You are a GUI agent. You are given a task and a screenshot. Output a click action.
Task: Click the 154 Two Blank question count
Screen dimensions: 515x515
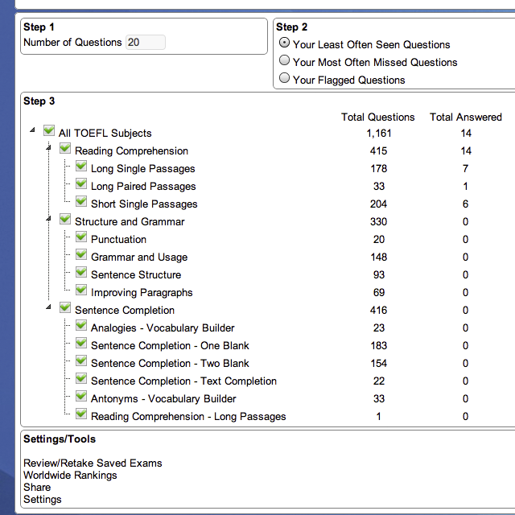[x=379, y=364]
